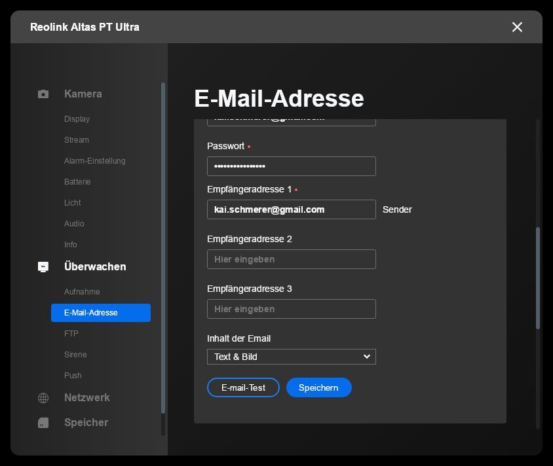The width and height of the screenshot is (553, 466).
Task: Click the Speichern button
Action: click(318, 387)
